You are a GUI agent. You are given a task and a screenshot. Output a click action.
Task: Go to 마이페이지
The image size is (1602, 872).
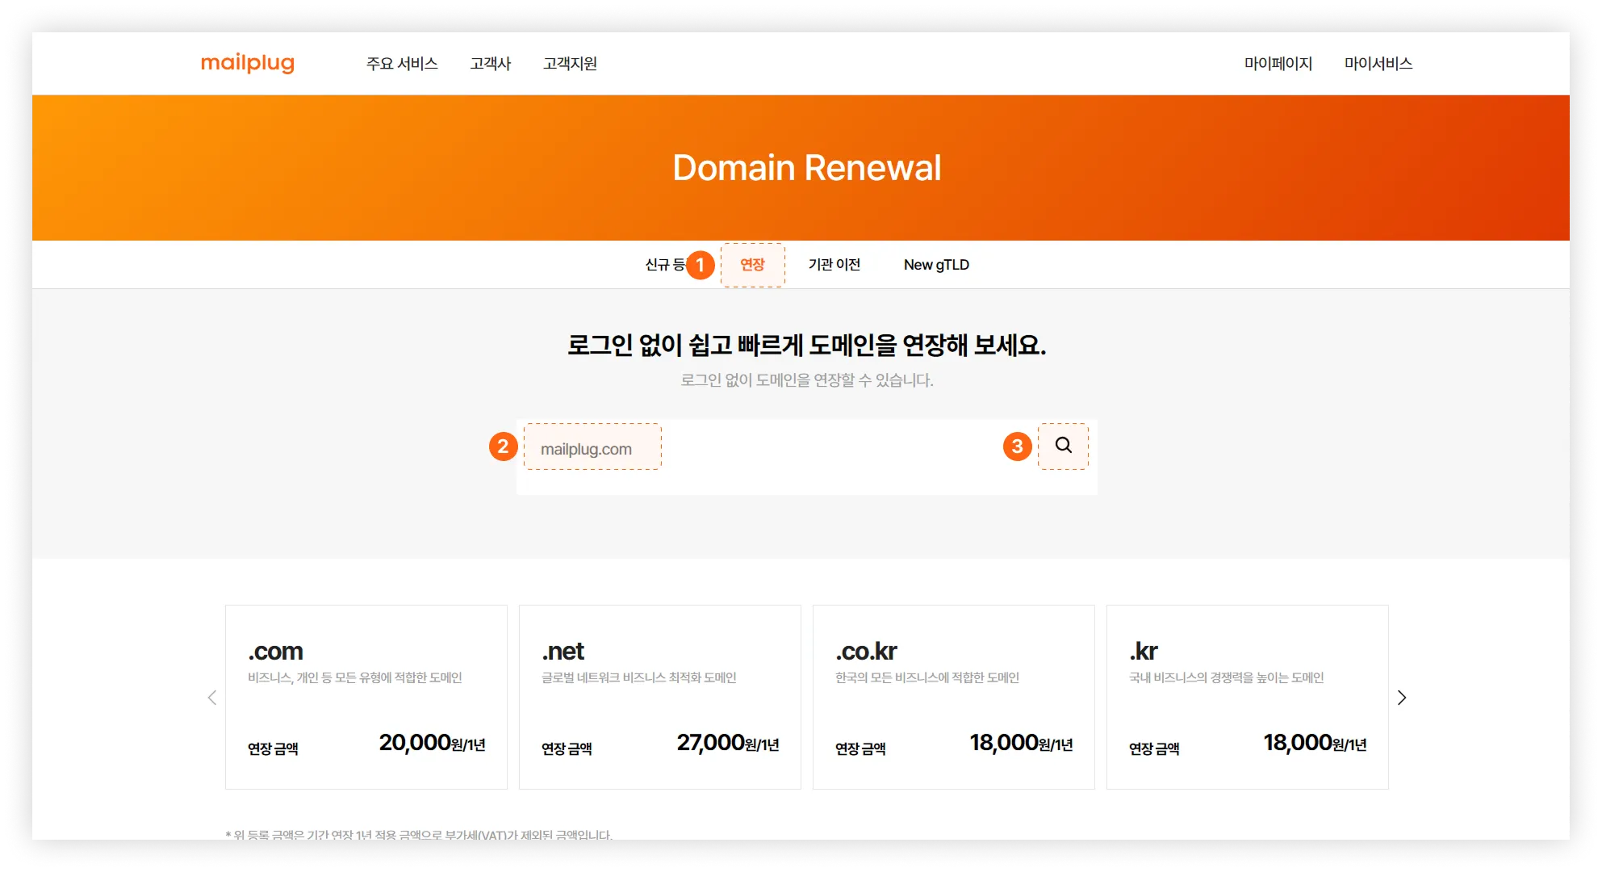coord(1278,64)
